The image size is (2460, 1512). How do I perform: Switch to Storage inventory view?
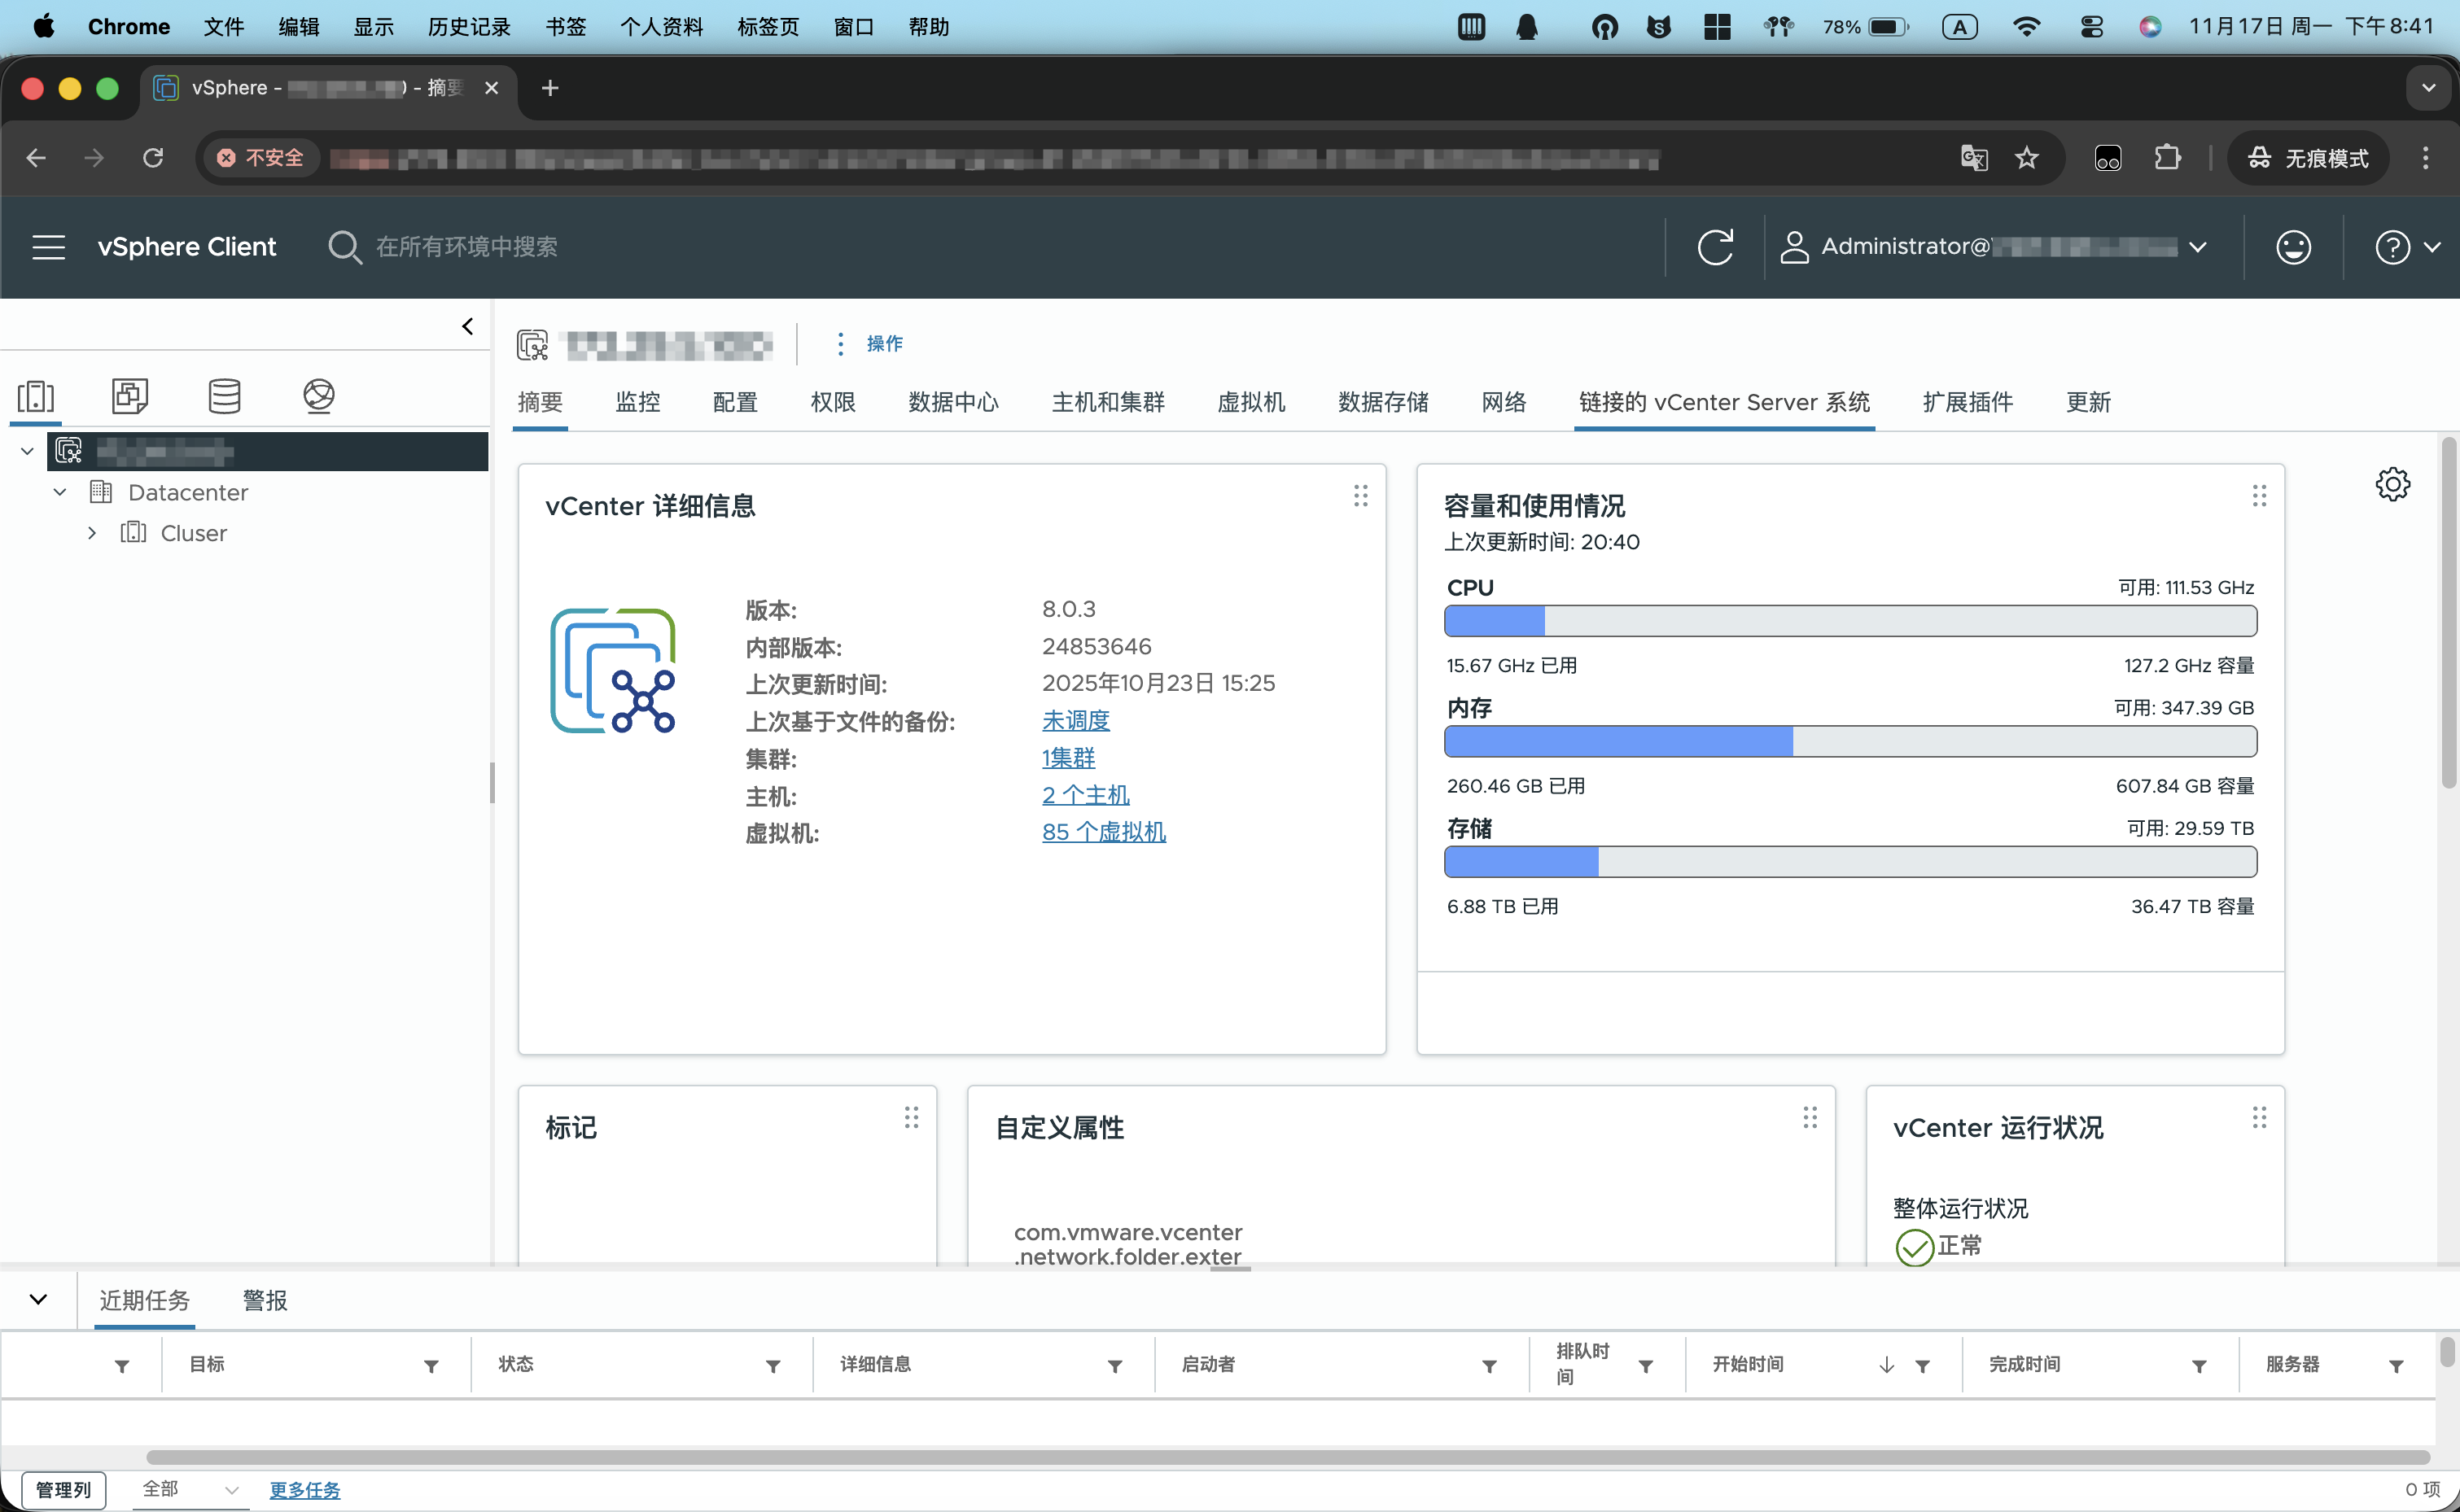pyautogui.click(x=224, y=396)
